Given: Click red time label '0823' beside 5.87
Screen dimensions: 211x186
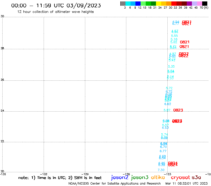Looking at the screenshot, I should [x=178, y=110].
